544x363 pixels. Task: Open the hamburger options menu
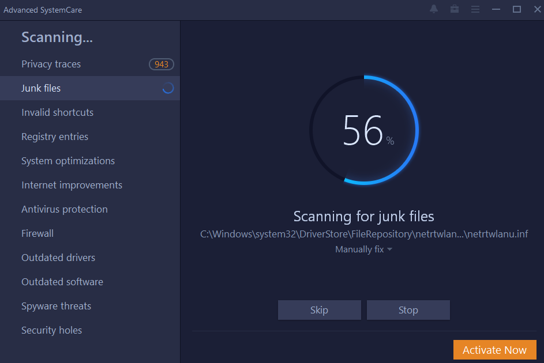tap(475, 9)
